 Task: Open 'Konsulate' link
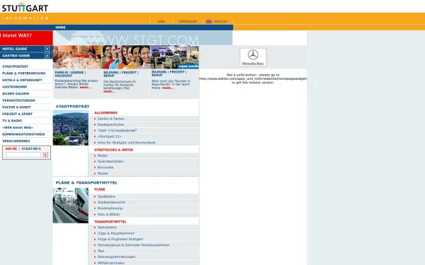click(x=106, y=167)
